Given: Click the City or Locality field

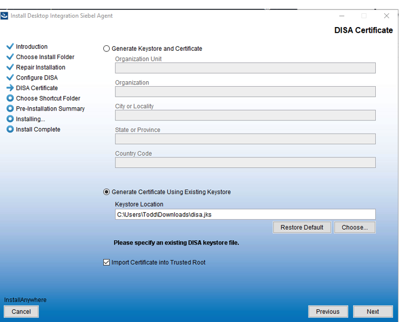Looking at the screenshot, I should 245,115.
